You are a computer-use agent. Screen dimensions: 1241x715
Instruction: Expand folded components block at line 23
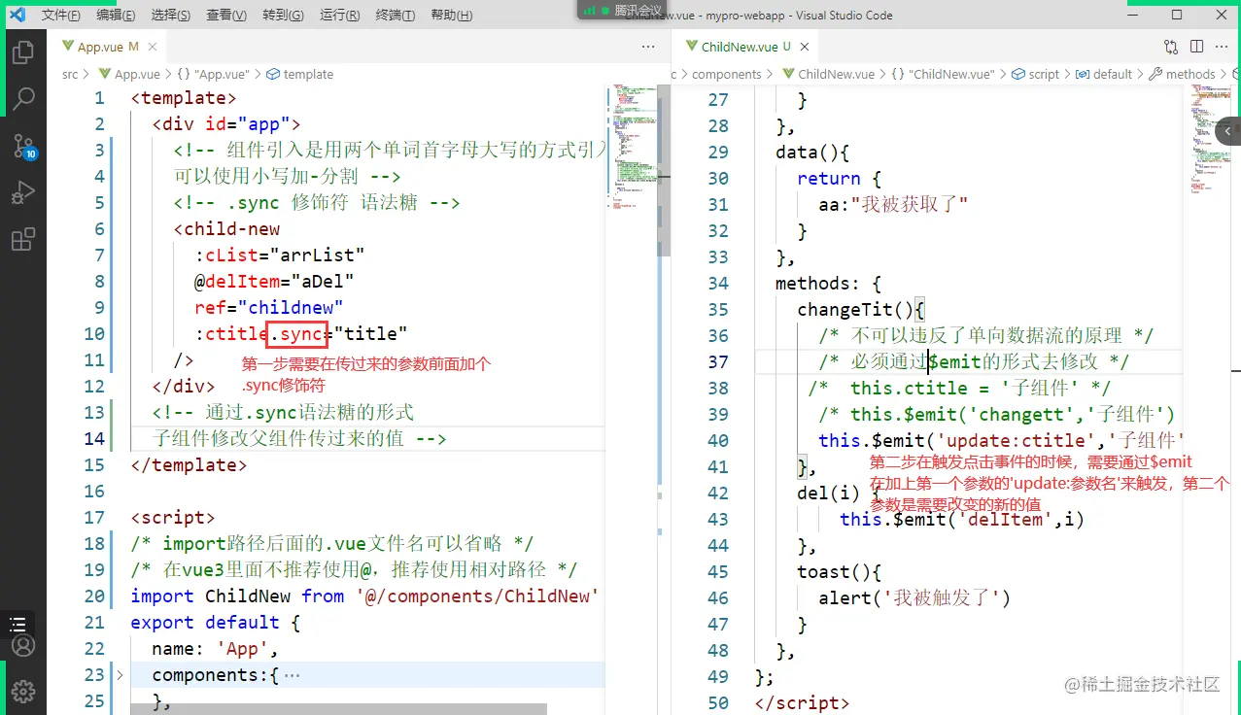[121, 674]
